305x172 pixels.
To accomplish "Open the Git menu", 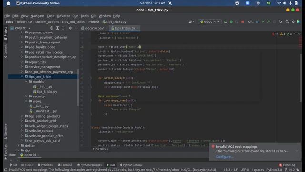I will coord(93,16).
